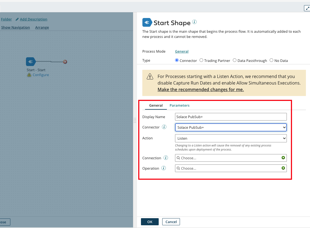Click the red end arrow on canvas
Screen dimensions: 310x228
click(x=65, y=62)
